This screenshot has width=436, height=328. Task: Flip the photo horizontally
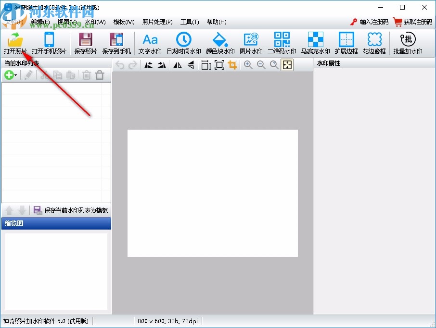pyautogui.click(x=178, y=65)
